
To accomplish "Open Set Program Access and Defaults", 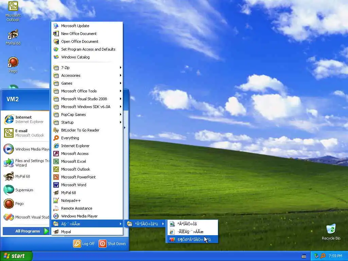I will pyautogui.click(x=87, y=49).
